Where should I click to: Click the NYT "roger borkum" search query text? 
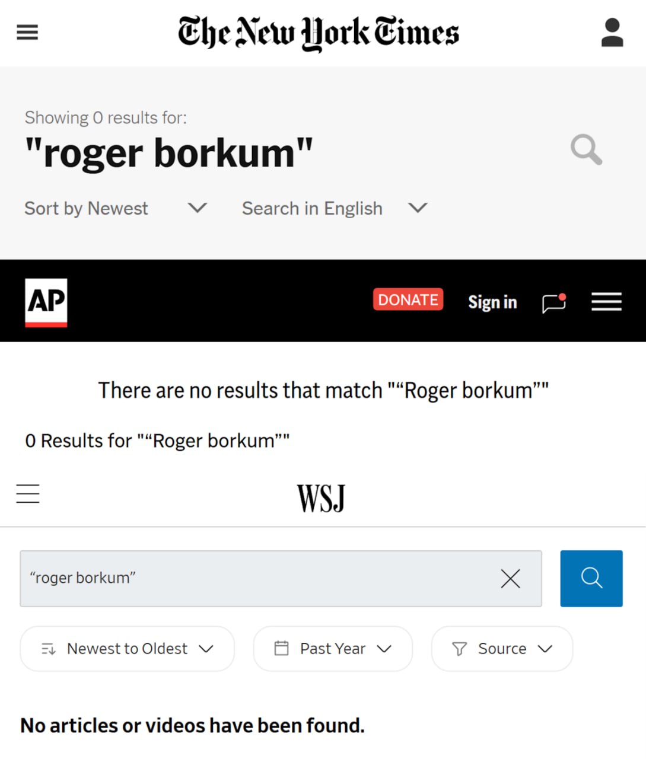click(x=169, y=154)
